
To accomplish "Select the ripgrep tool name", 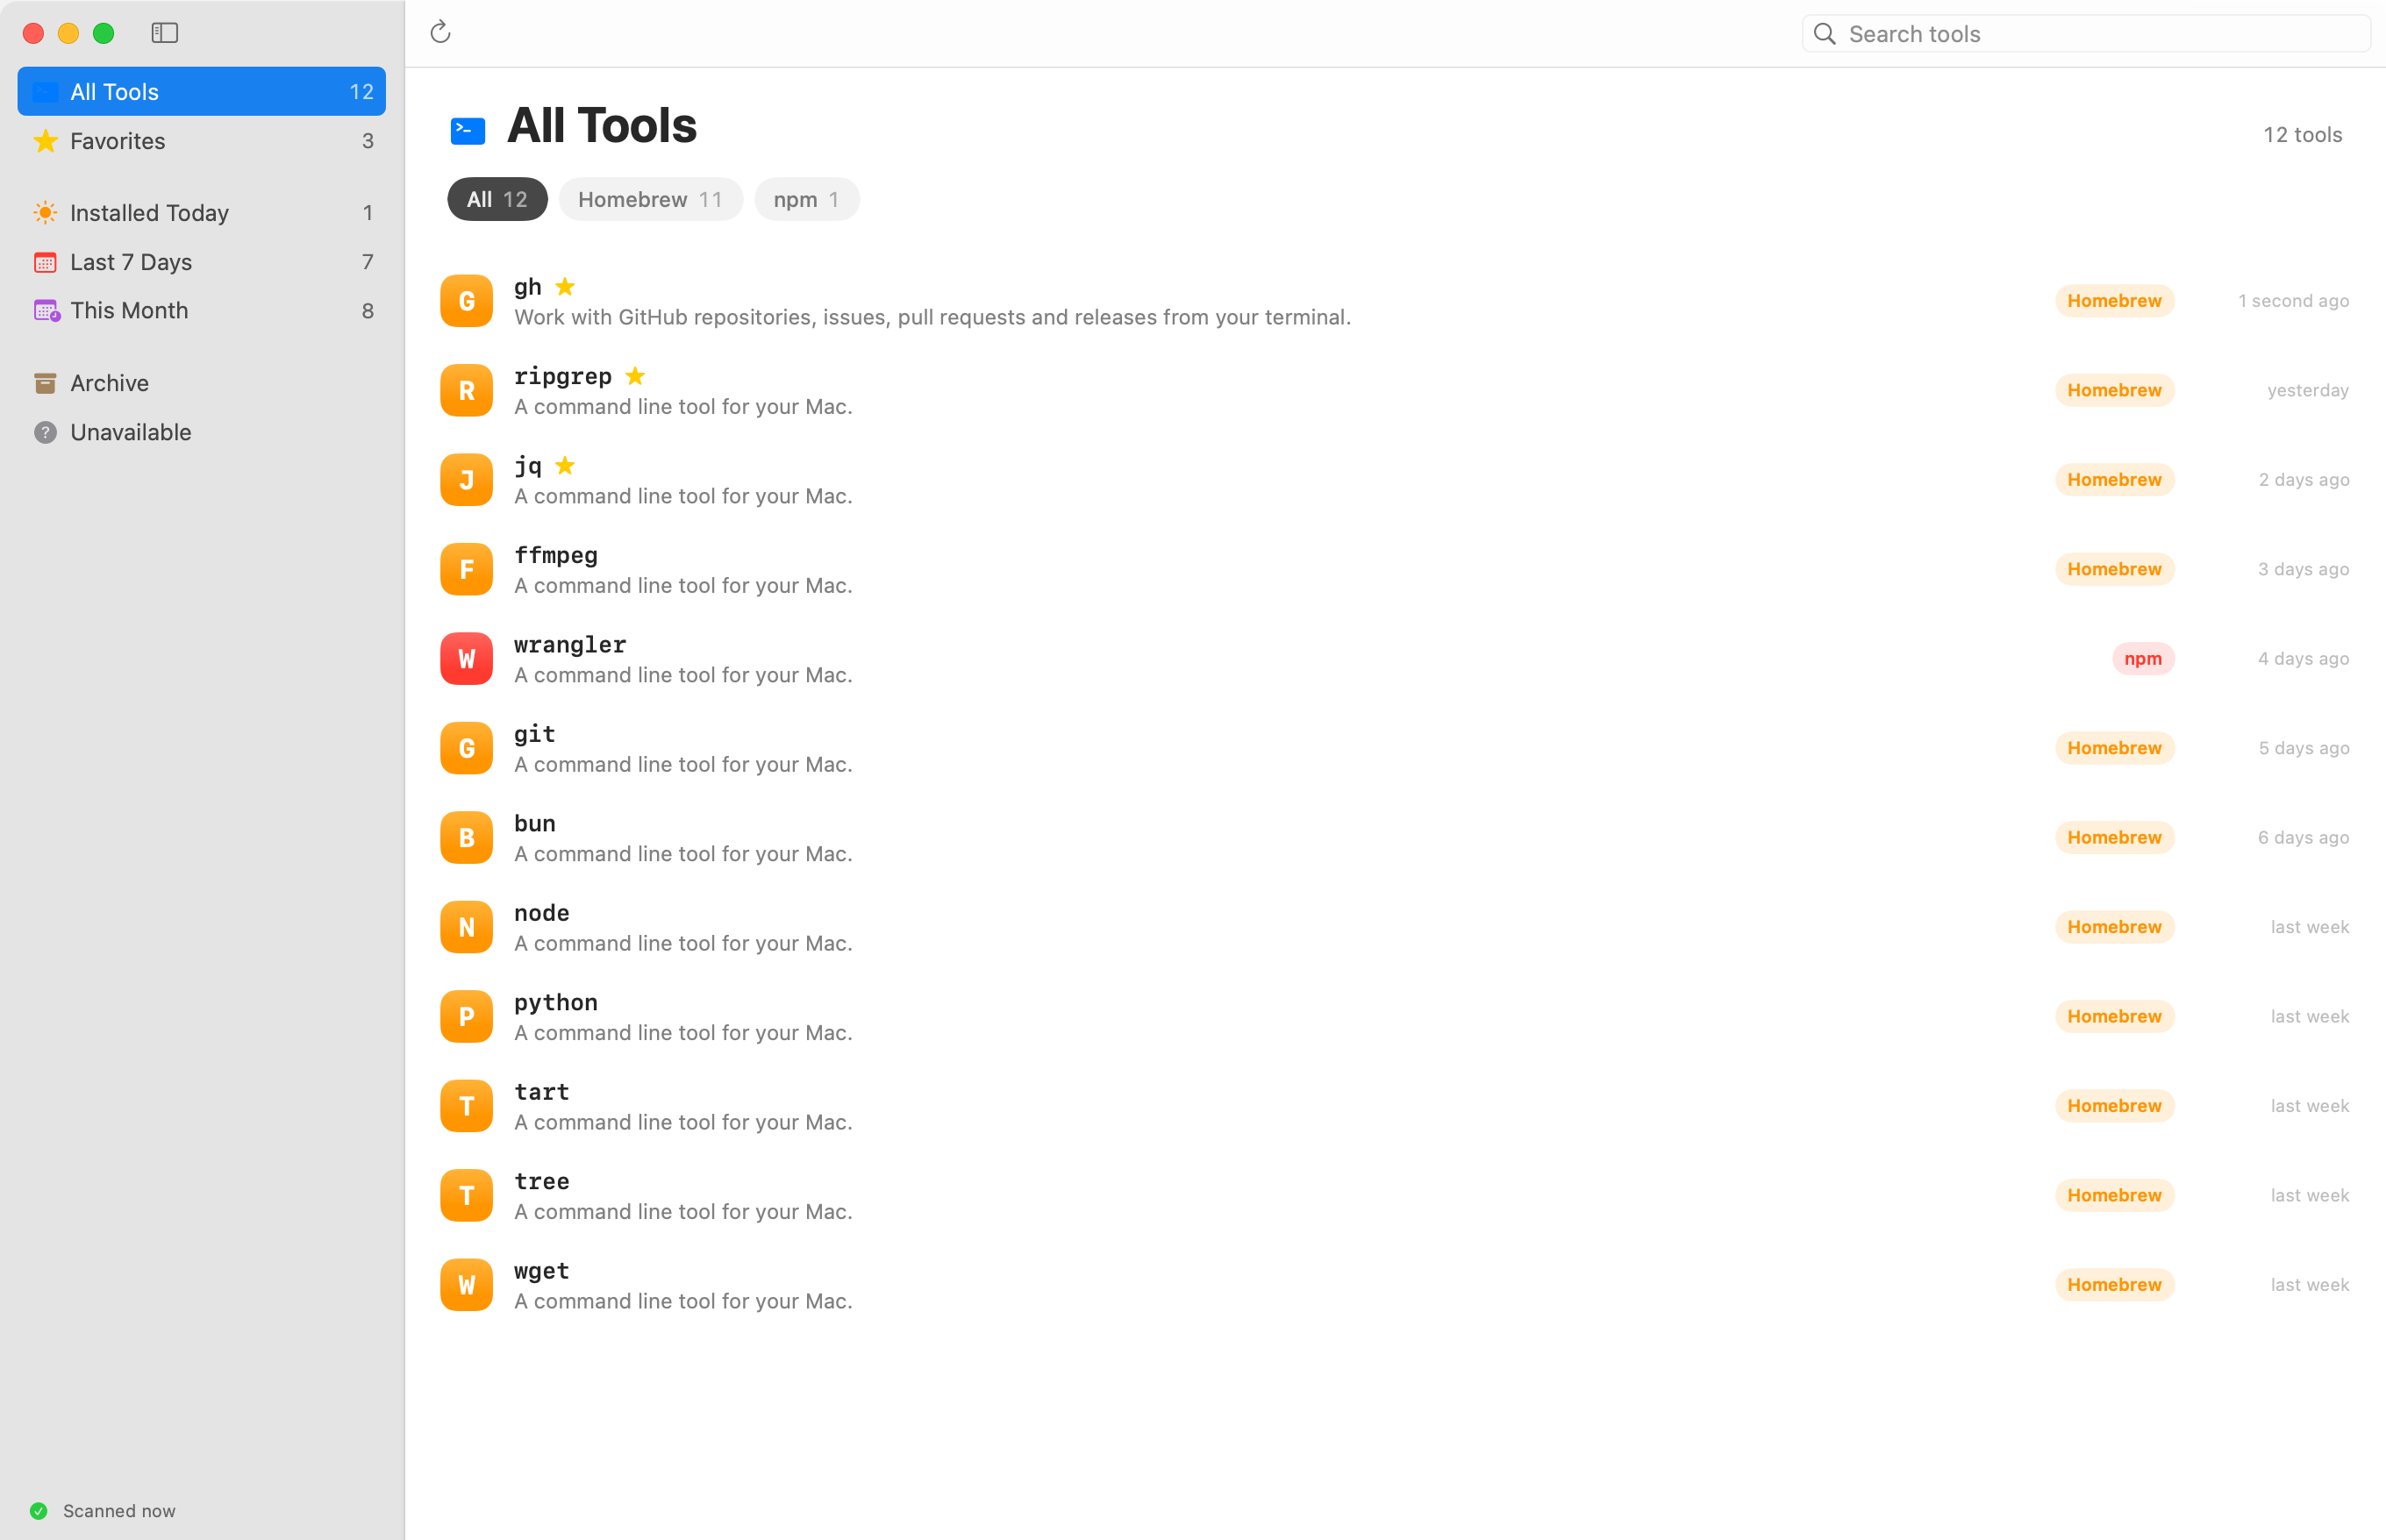I will point(563,376).
